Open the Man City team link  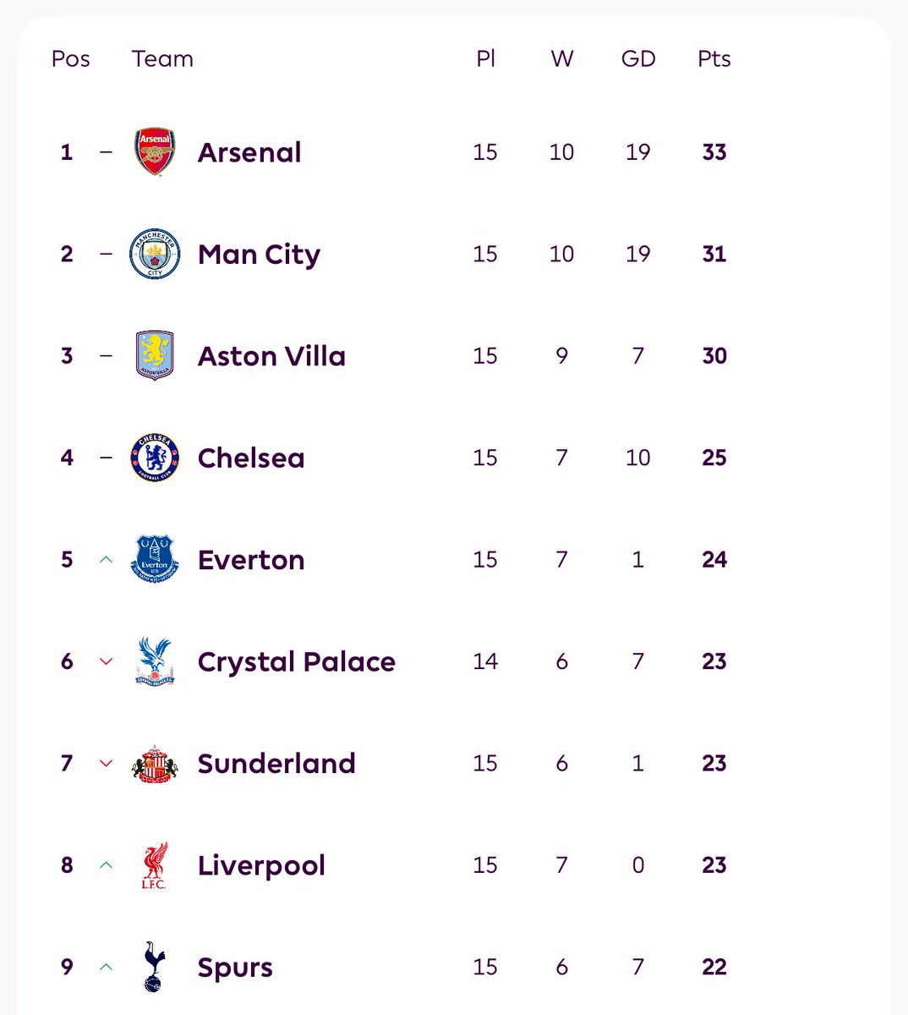(x=259, y=255)
